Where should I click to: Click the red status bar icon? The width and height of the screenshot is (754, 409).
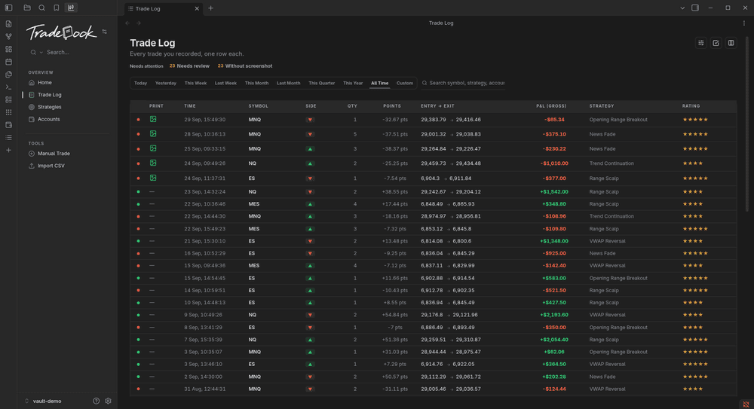746,404
